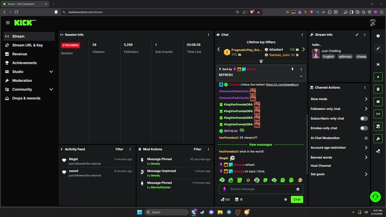Click the Just Chatting category thumbnail

[x=316, y=54]
